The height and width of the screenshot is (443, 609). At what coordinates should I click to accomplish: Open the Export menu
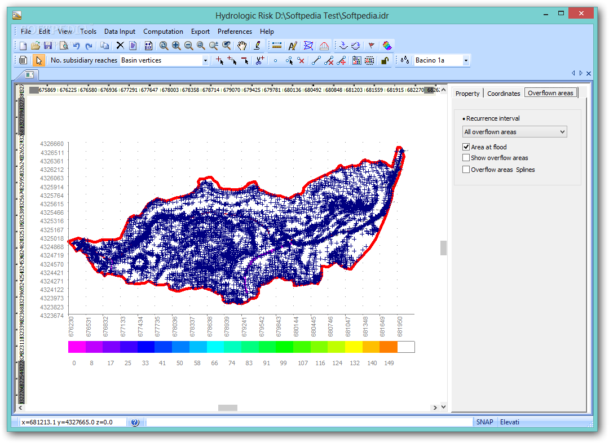pos(200,32)
